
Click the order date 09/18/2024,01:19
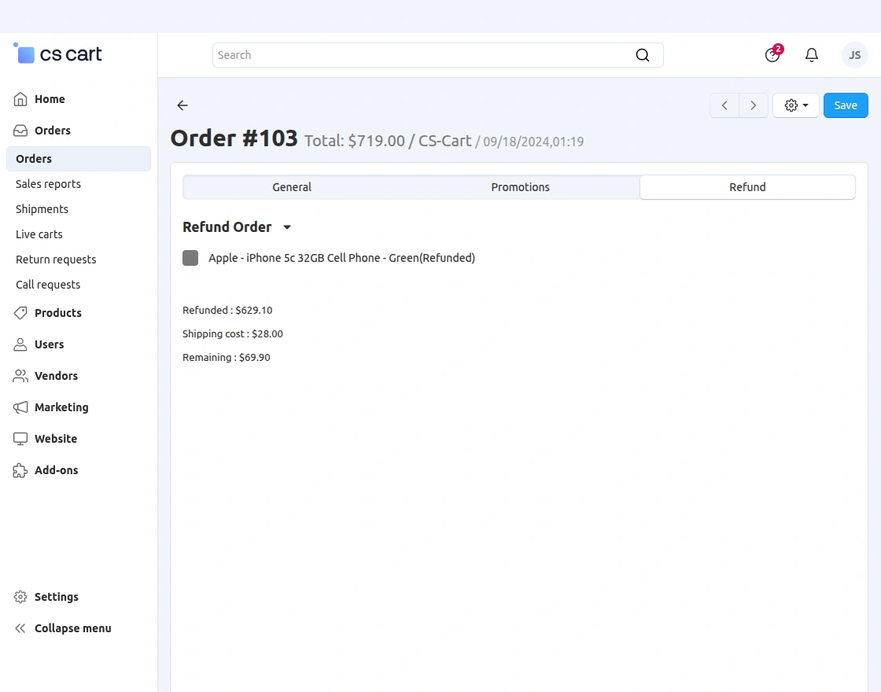(x=533, y=142)
